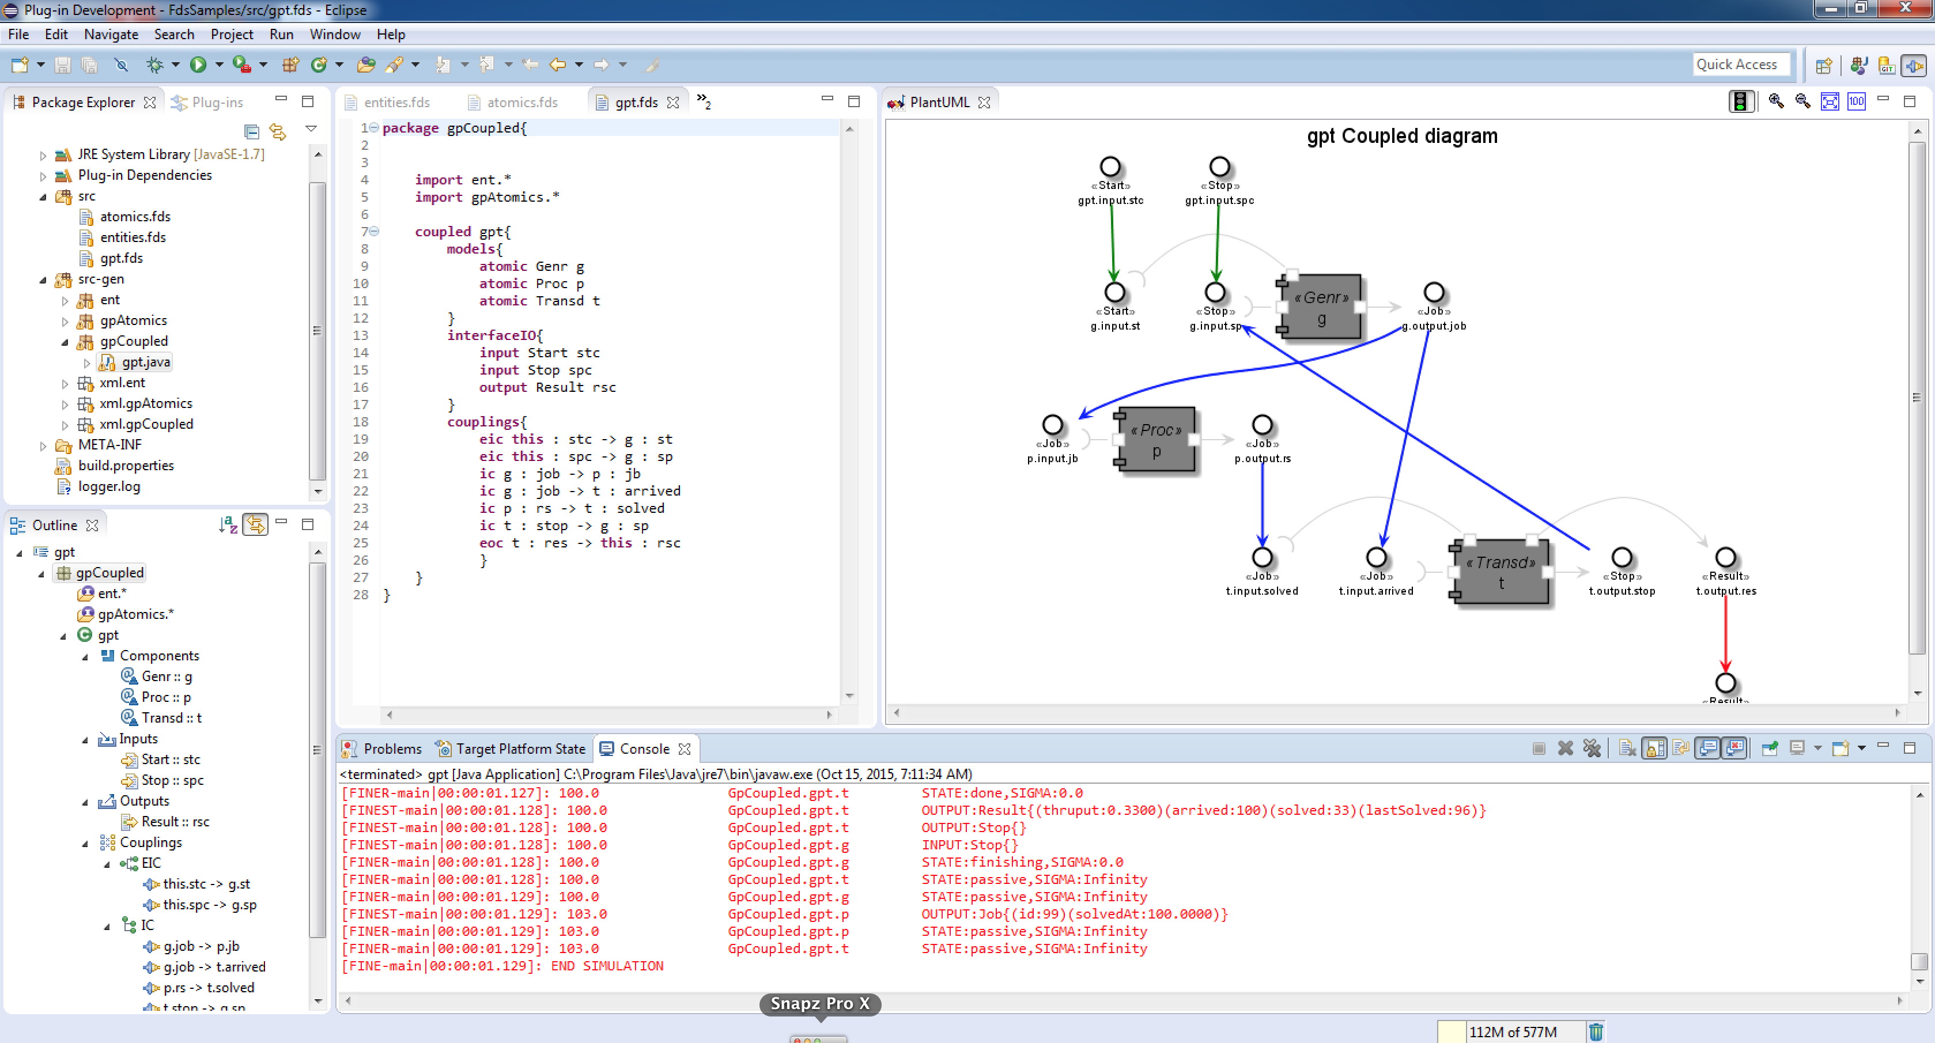Click the Debug bug icon
This screenshot has height=1043, width=1935.
click(155, 65)
